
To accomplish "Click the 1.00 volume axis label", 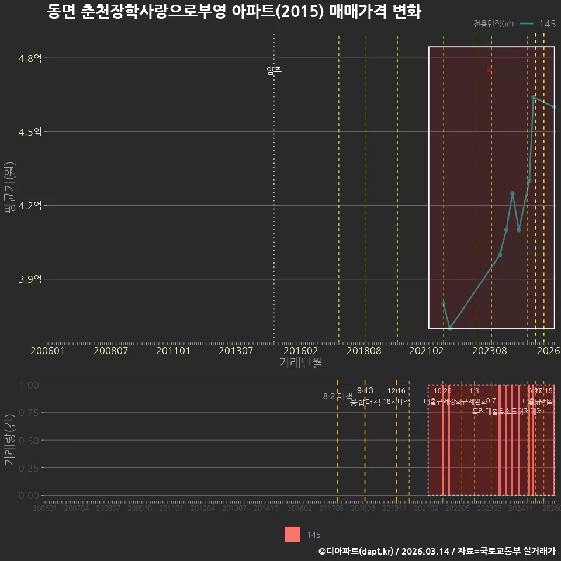I will coord(29,385).
